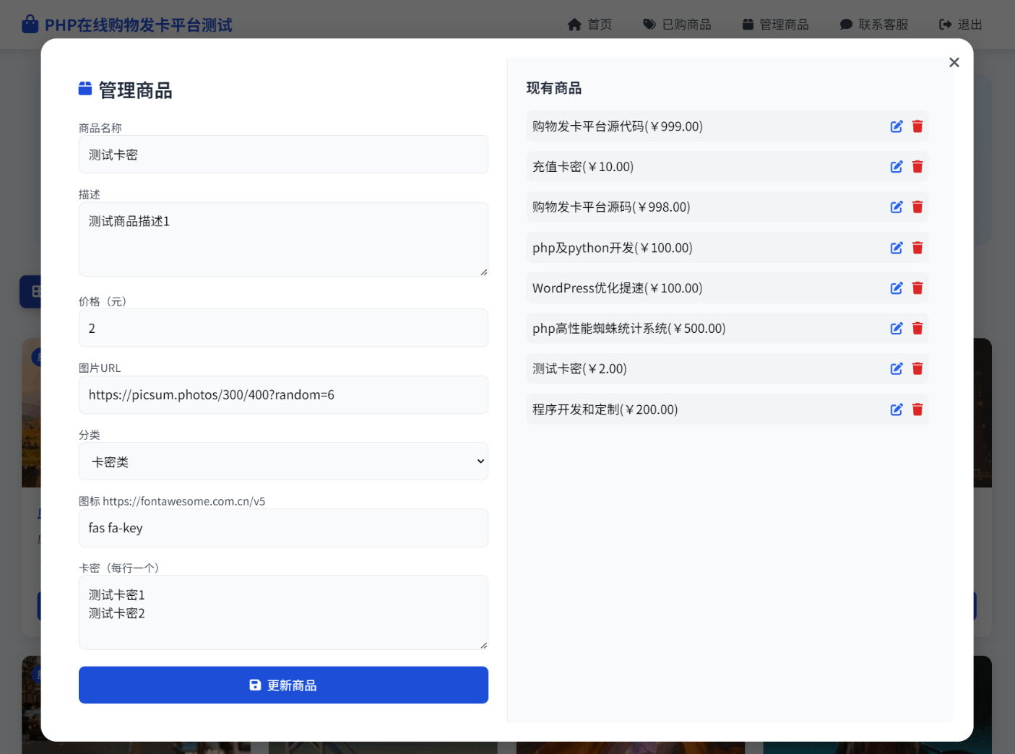Click 退出 to log out

[961, 25]
